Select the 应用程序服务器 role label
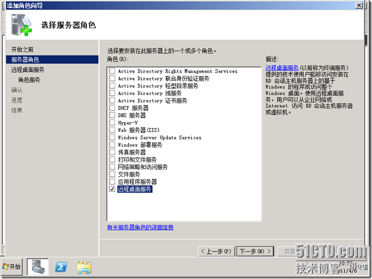 point(137,182)
